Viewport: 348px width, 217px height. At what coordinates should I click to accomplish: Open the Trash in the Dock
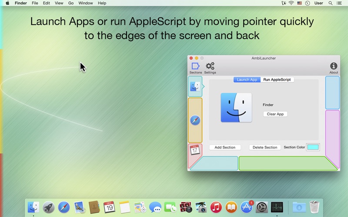click(x=315, y=207)
